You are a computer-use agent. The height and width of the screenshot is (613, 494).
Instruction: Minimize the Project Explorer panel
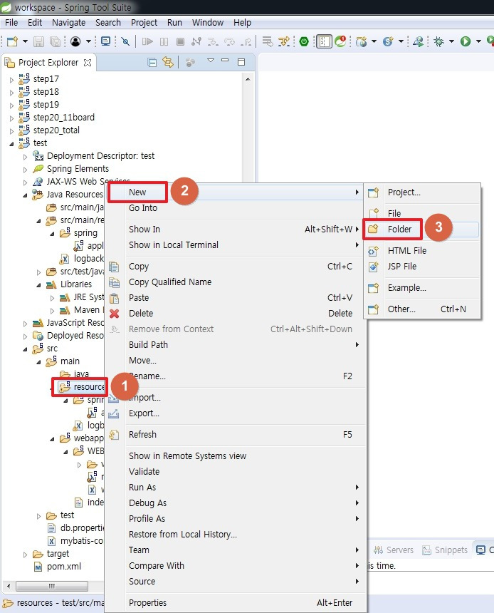point(225,61)
